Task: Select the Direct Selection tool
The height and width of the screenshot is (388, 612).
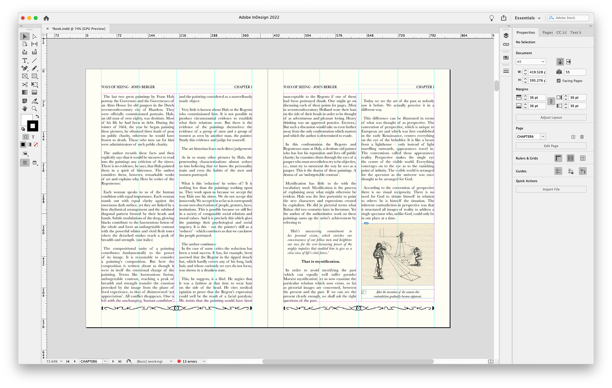Action: (x=34, y=36)
